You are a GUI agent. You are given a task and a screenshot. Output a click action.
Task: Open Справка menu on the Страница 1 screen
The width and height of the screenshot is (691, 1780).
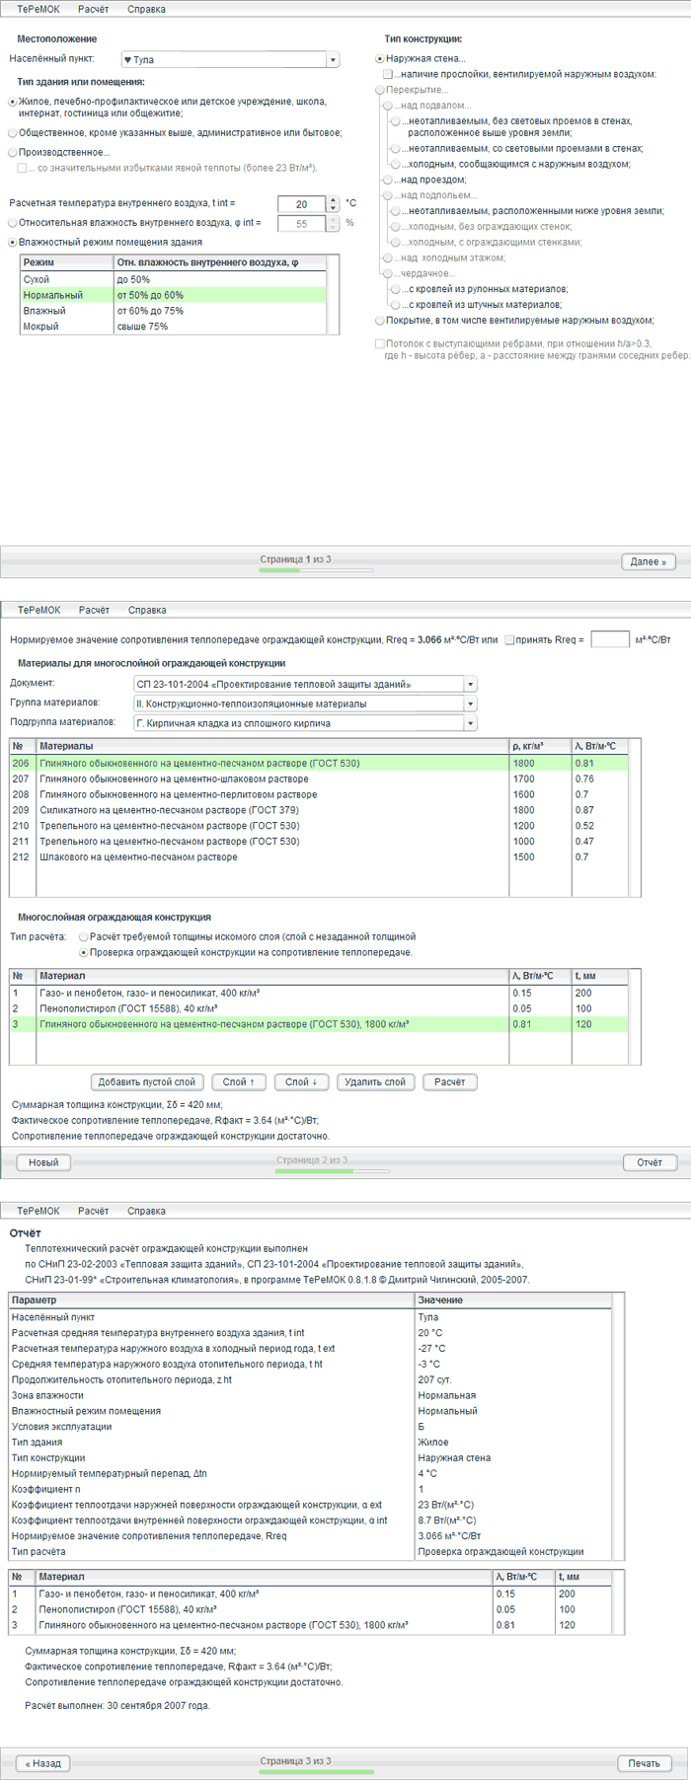pos(146,9)
